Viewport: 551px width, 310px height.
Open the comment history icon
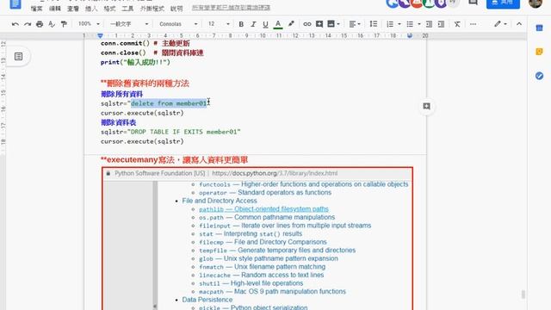click(x=474, y=2)
